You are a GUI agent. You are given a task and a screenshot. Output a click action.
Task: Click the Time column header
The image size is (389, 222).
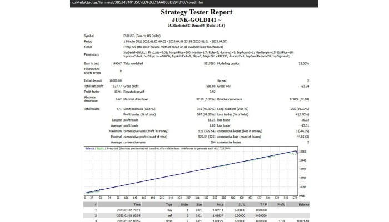(x=137, y=204)
